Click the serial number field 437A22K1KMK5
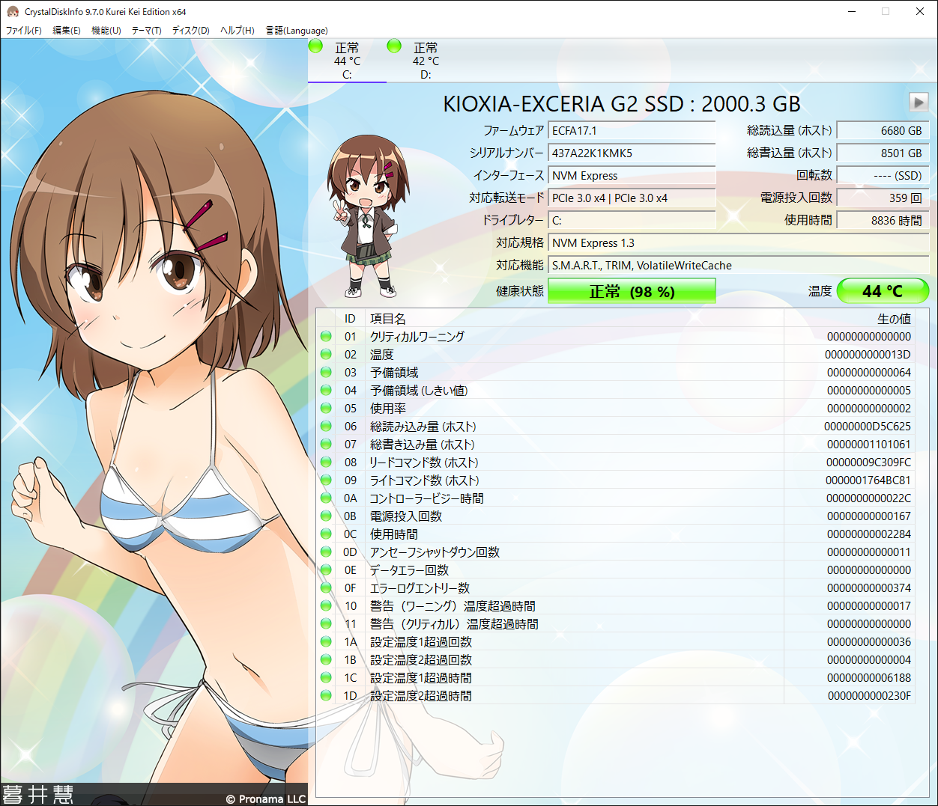 click(x=632, y=153)
